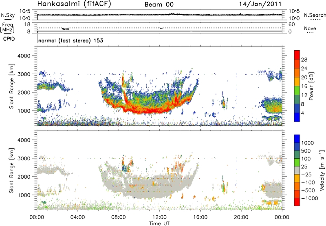This screenshot has width=326, height=226.
Task: Click 'Slant Range [km]' label of the power panel
Action: click(11, 86)
